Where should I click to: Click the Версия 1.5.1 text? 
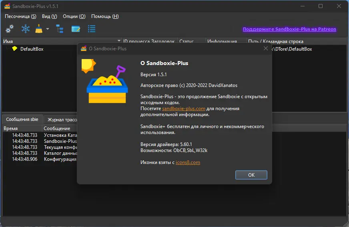(154, 75)
